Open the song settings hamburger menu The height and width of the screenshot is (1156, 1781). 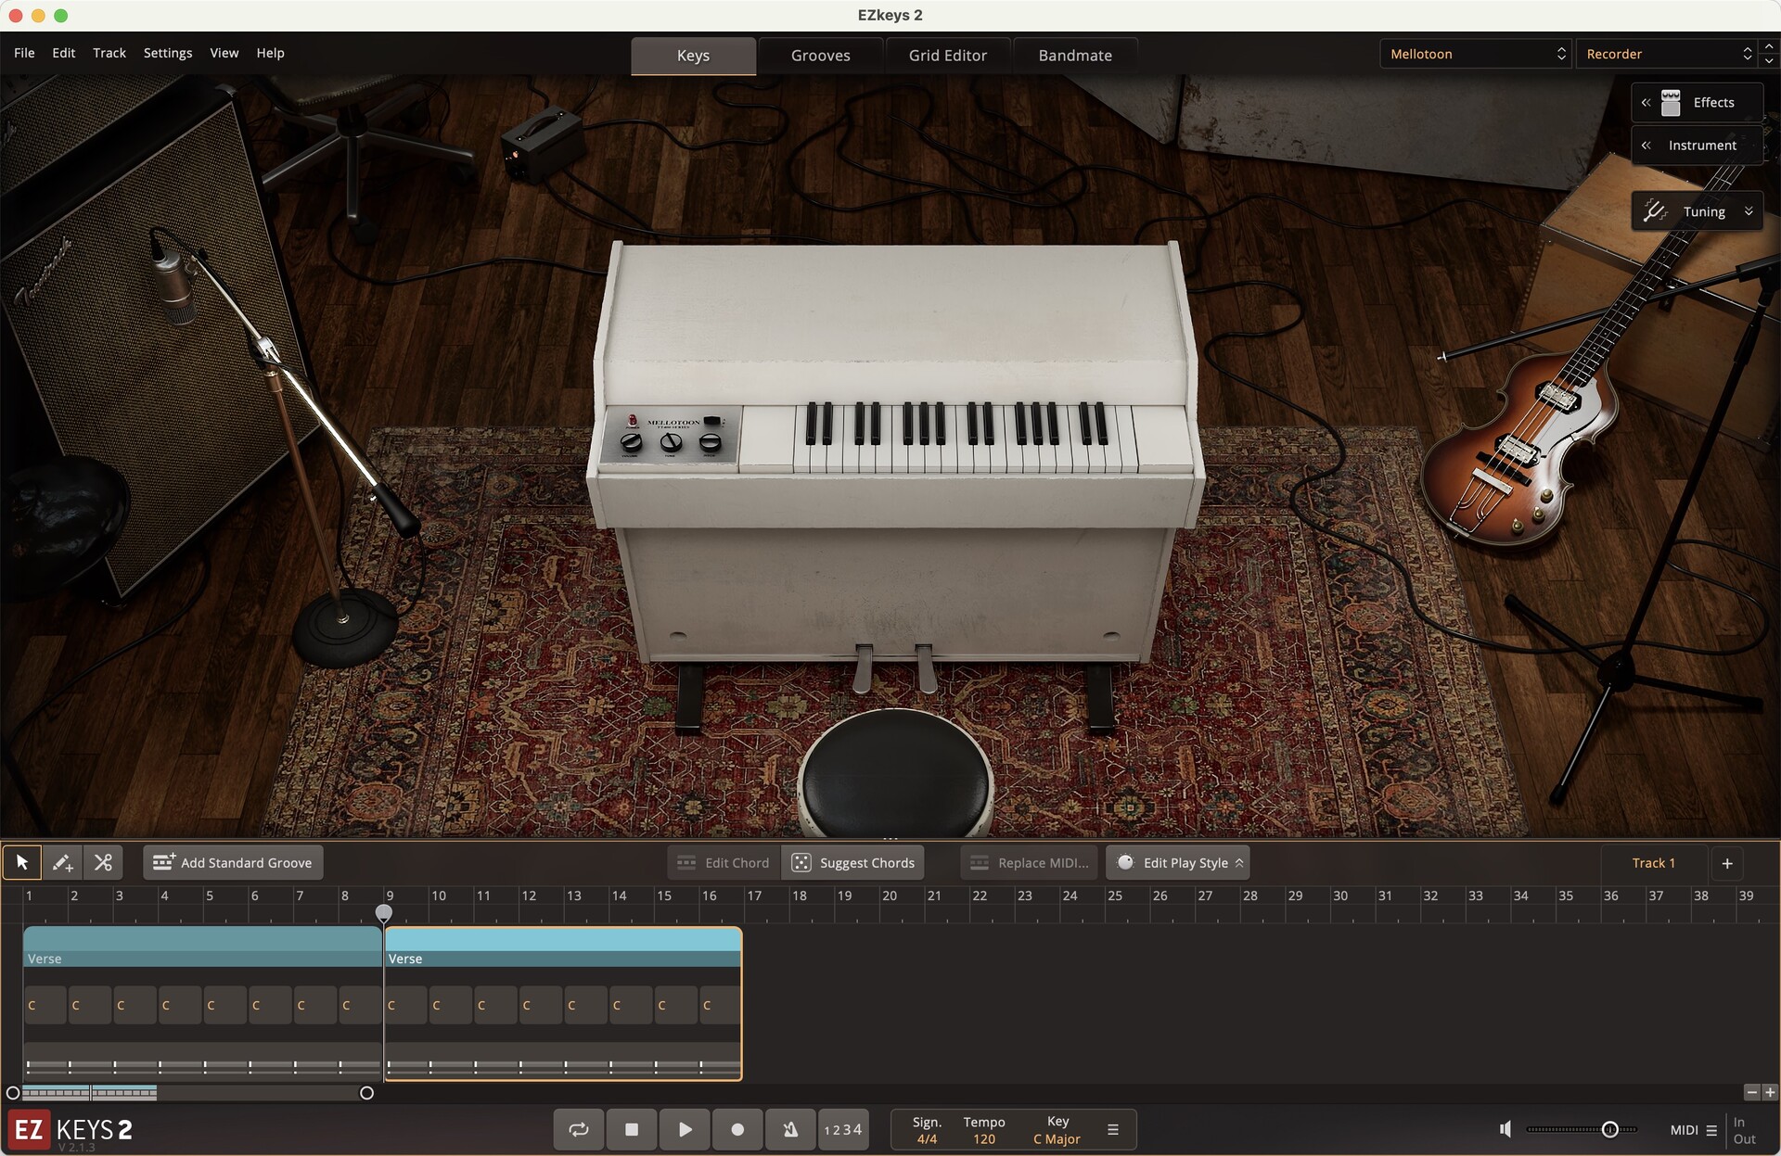(1113, 1129)
